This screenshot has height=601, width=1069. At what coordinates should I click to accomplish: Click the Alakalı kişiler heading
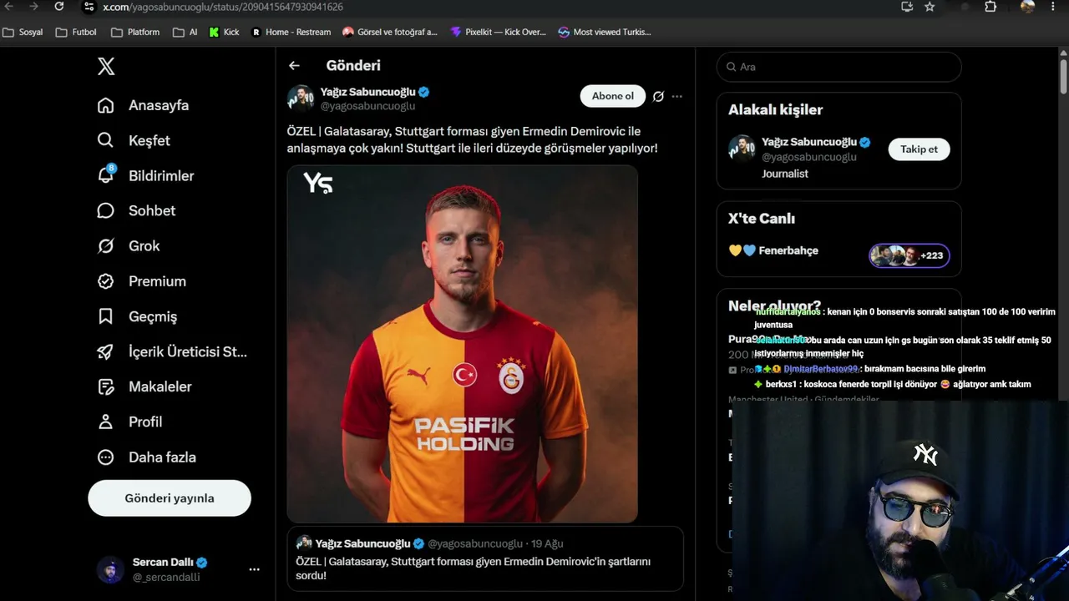coord(775,109)
